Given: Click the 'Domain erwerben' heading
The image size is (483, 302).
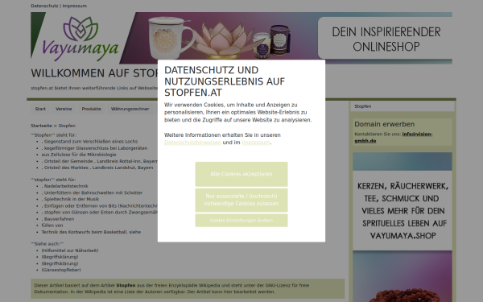Looking at the screenshot, I should pyautogui.click(x=385, y=124).
